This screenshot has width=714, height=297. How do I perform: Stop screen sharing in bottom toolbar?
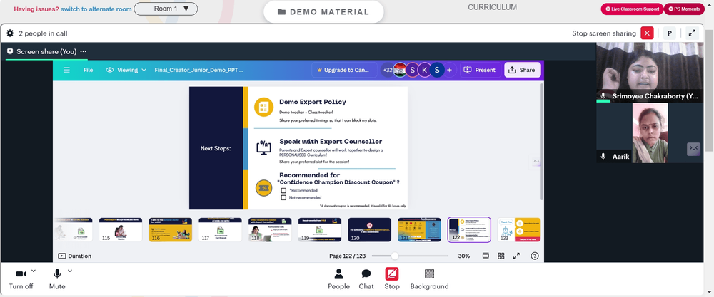coord(391,278)
